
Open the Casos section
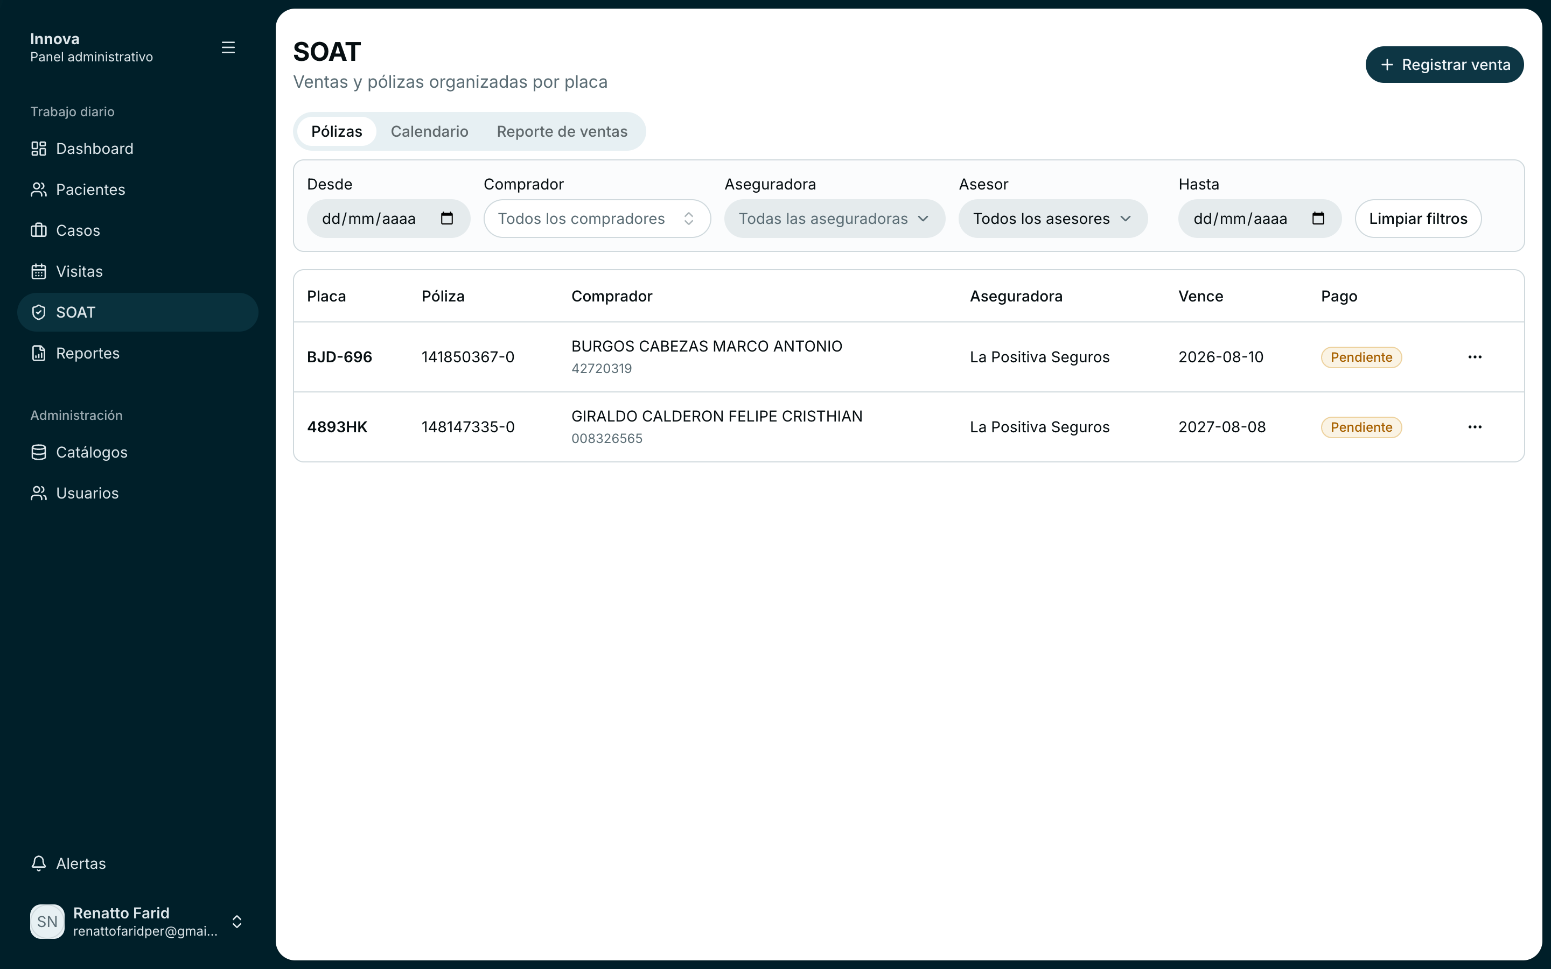[138, 231]
